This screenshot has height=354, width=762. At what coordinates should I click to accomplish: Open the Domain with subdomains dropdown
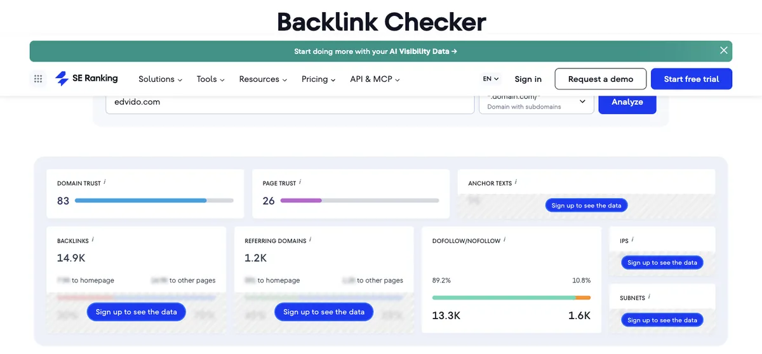tap(537, 102)
